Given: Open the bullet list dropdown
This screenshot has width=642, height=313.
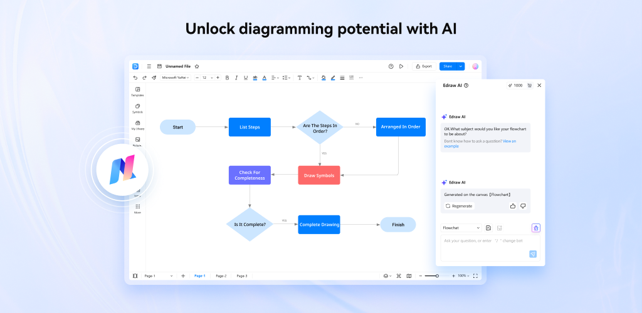Looking at the screenshot, I should (287, 78).
